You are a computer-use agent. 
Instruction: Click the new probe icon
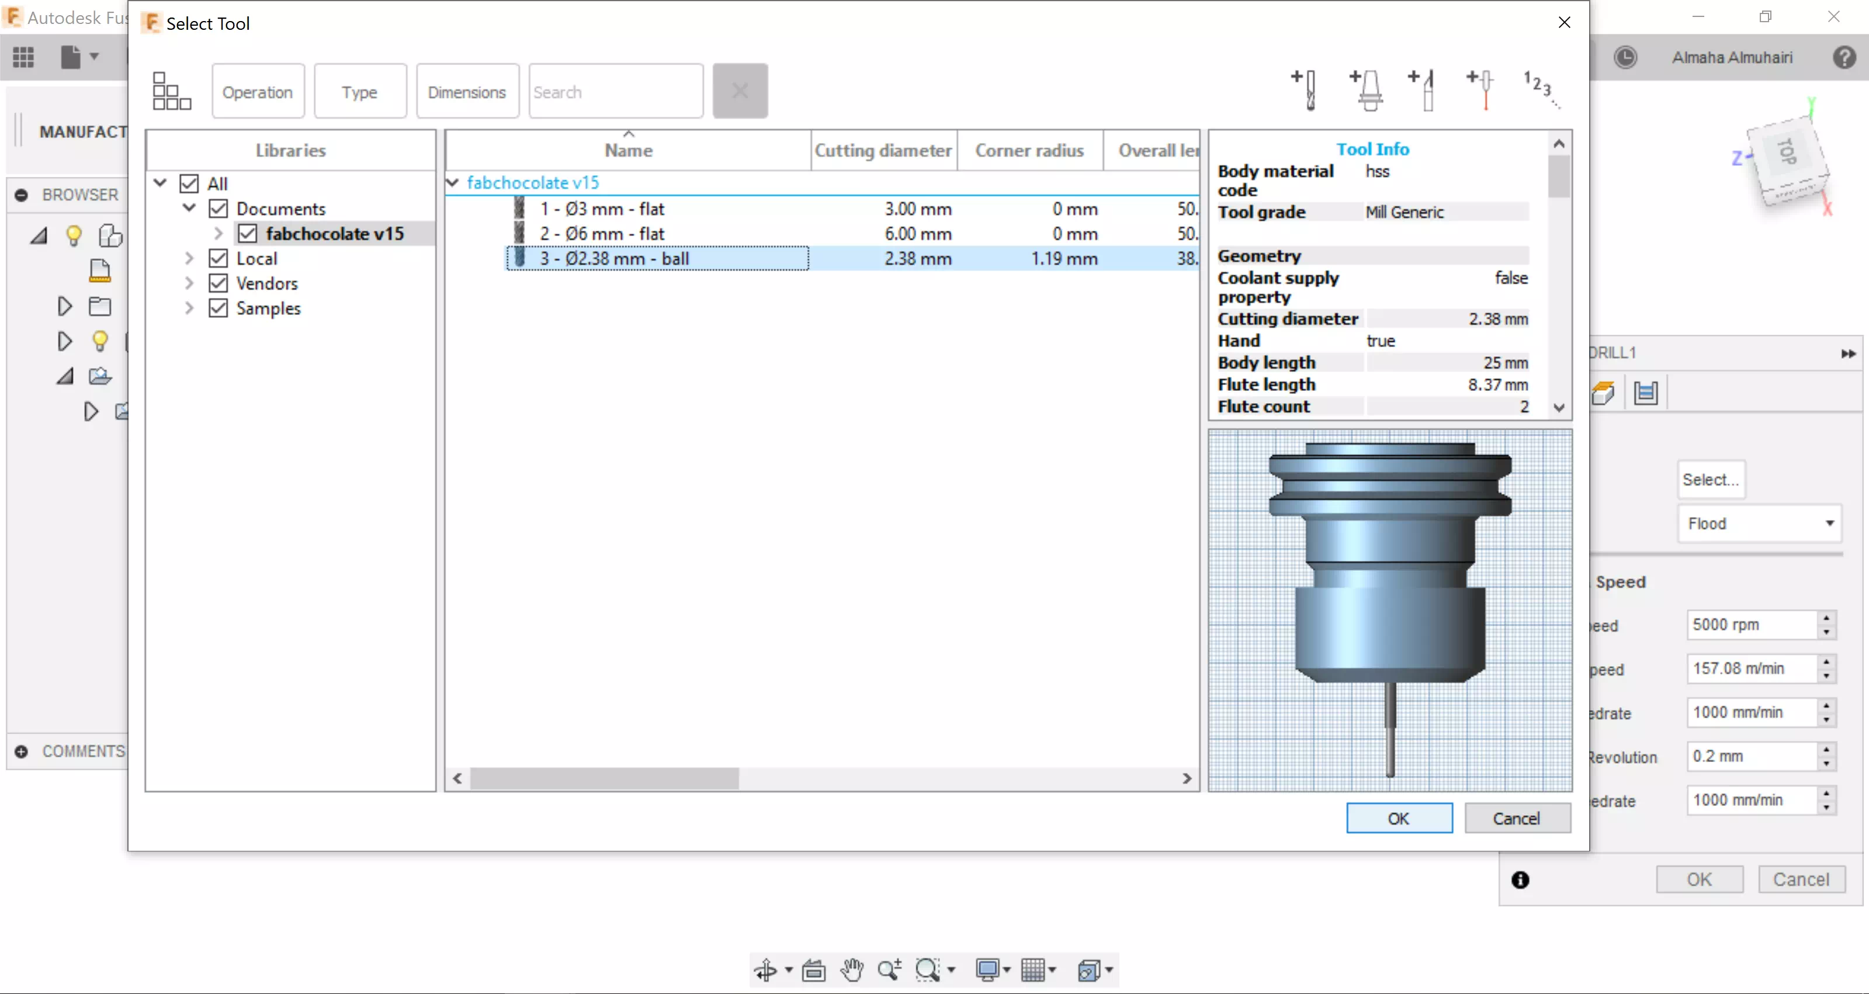click(x=1481, y=90)
